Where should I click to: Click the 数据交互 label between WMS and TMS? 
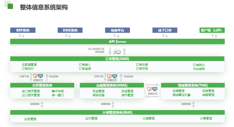(x=152, y=94)
